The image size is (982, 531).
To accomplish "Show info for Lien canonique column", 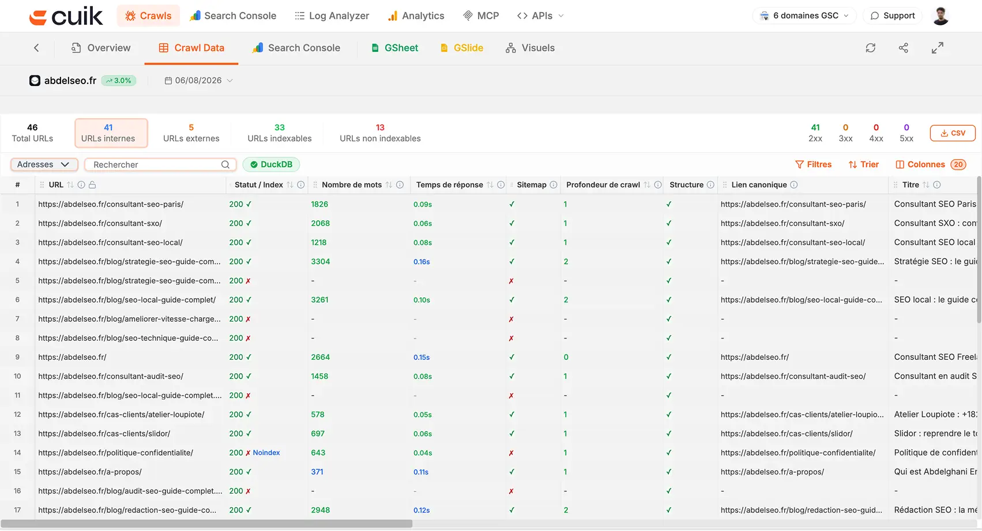I will 794,184.
